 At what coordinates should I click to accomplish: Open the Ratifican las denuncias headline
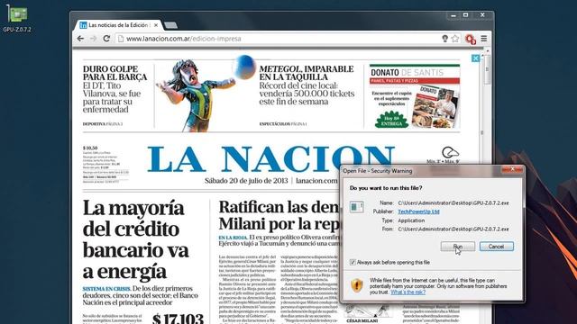279,215
